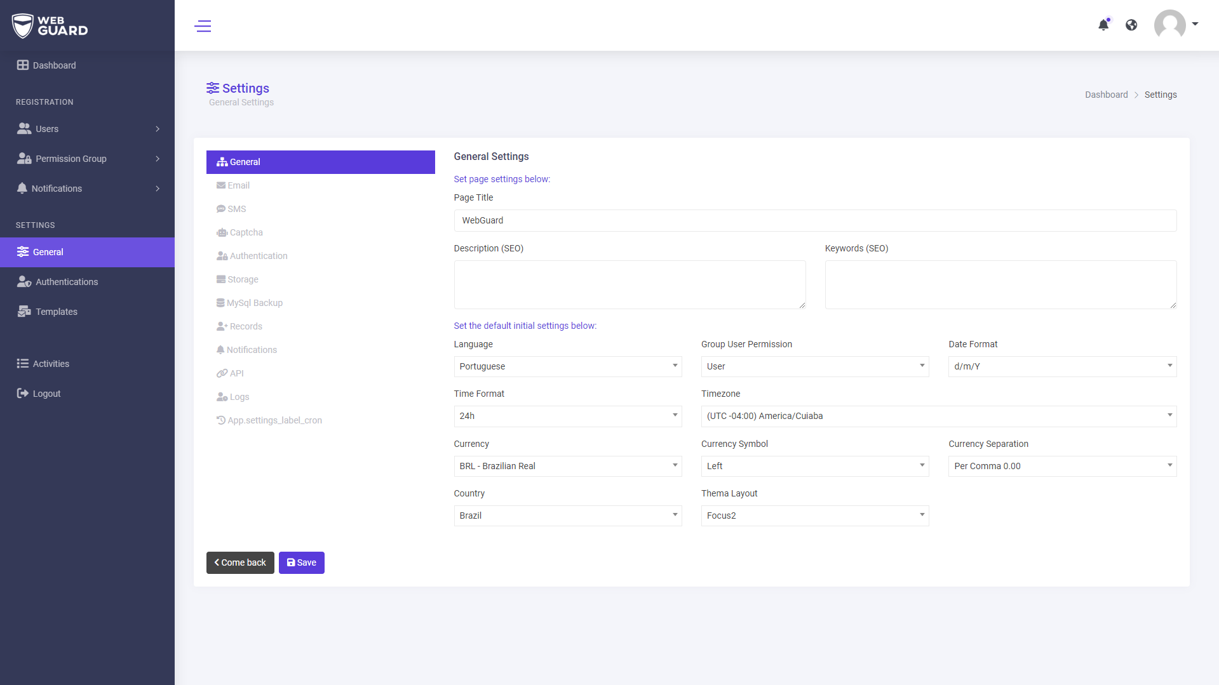Open the Thema Layout dropdown

tap(814, 515)
